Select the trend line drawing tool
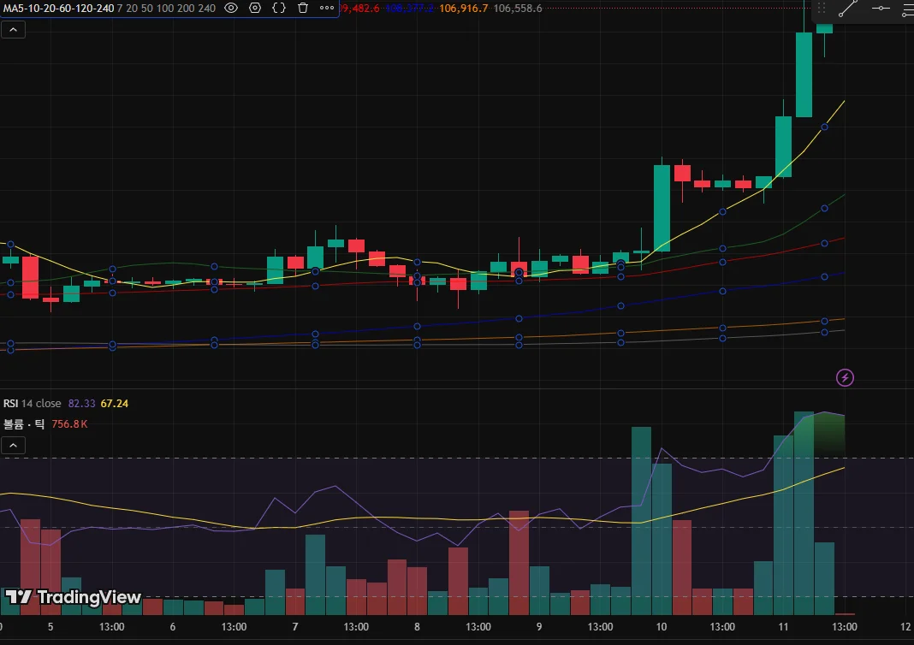This screenshot has width=914, height=645. (x=848, y=9)
